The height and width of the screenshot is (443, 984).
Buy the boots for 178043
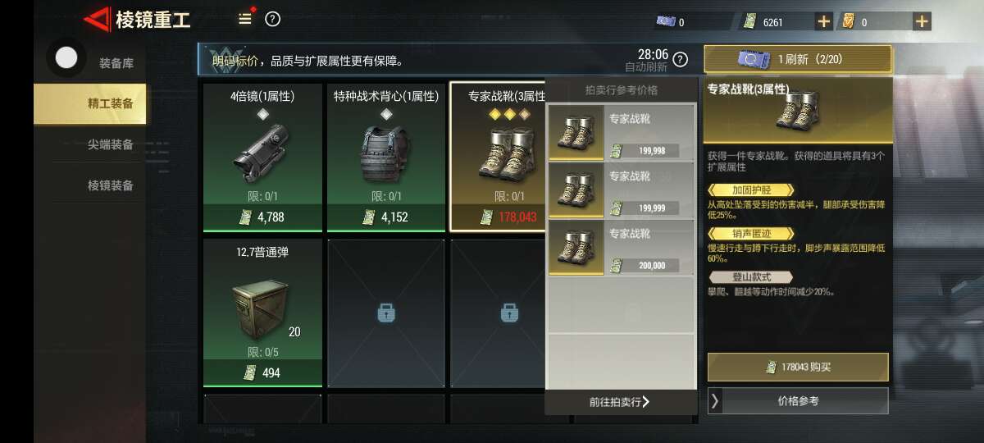pos(797,367)
